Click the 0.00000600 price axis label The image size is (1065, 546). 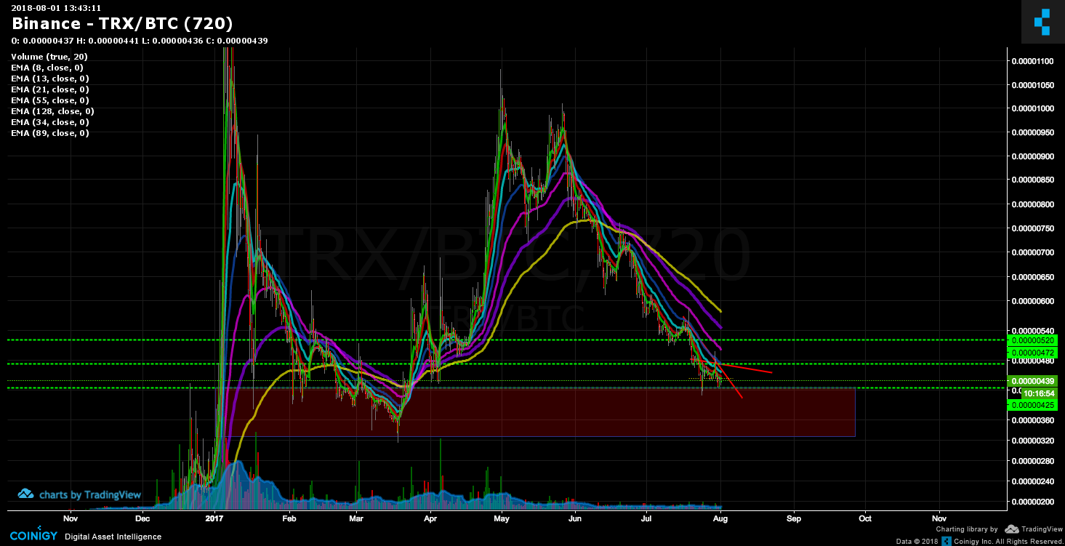(x=1032, y=301)
